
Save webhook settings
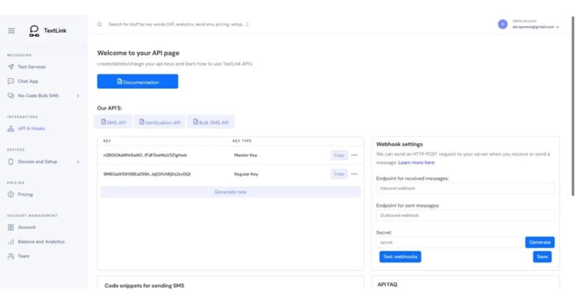coord(542,257)
